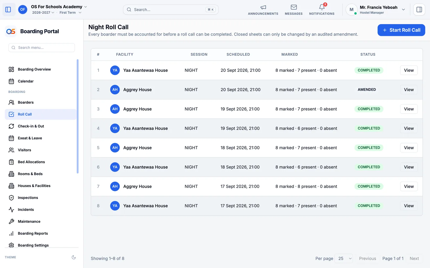Click Exeat & Leave calendar icon
The image size is (430, 268).
point(11,138)
